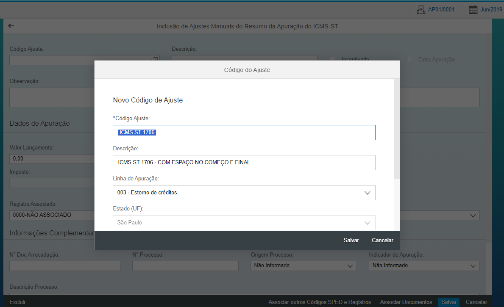The image size is (504, 307).
Task: Open the Estado (UF) São Paulo dropdown
Action: 368,223
